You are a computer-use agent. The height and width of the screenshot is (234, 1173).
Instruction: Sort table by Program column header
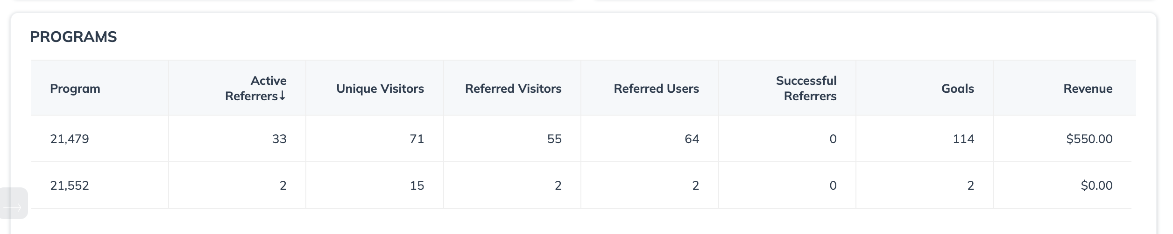click(75, 89)
